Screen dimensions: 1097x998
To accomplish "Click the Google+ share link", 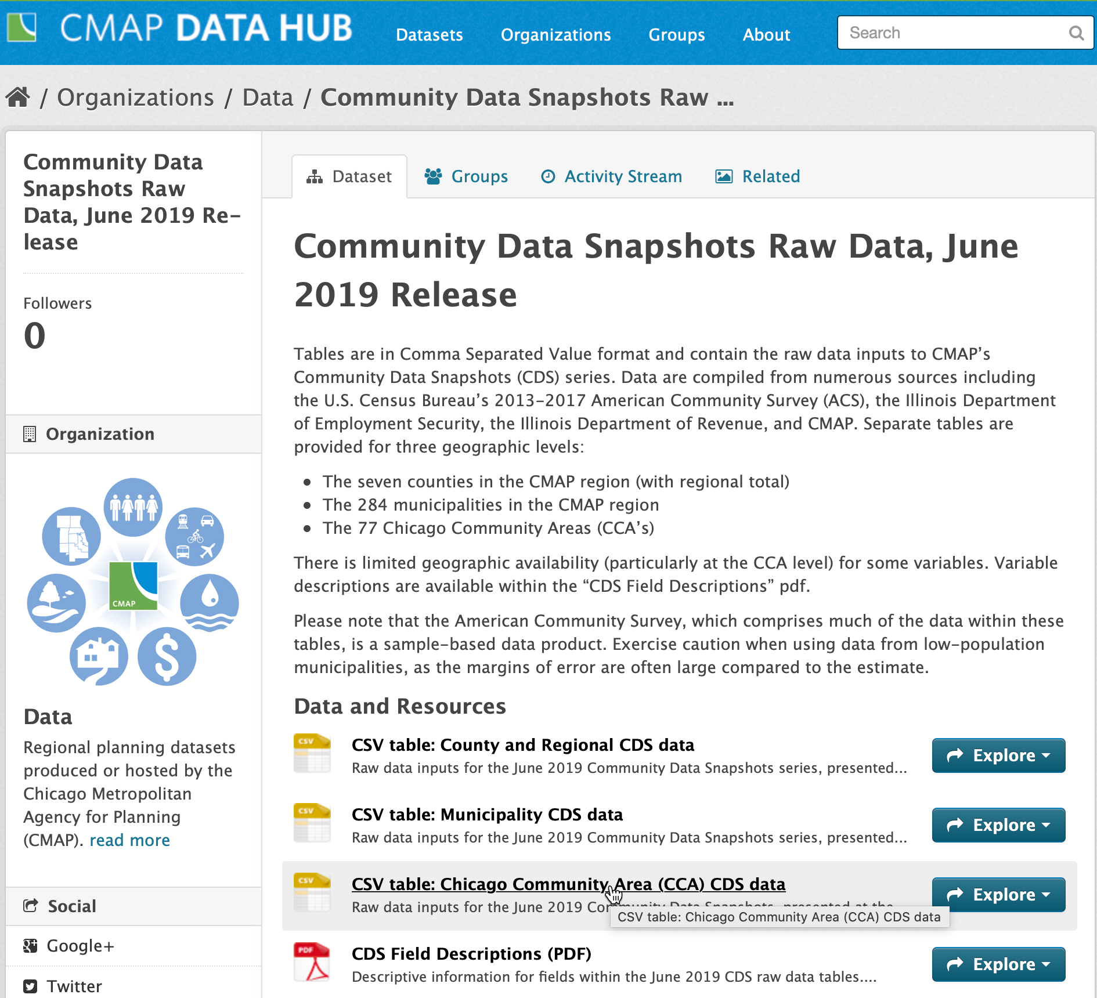I will pos(80,946).
